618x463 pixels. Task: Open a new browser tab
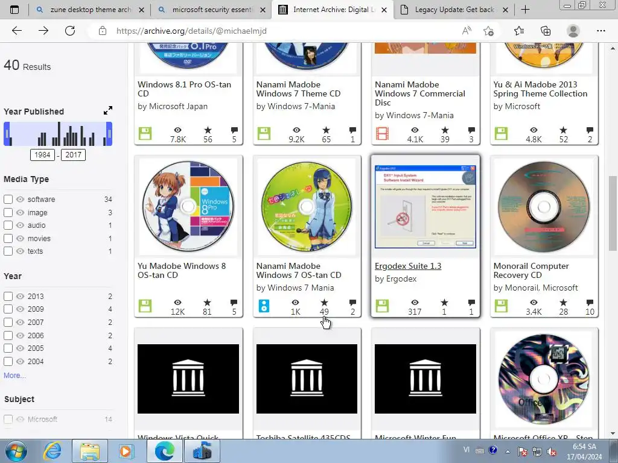click(525, 10)
